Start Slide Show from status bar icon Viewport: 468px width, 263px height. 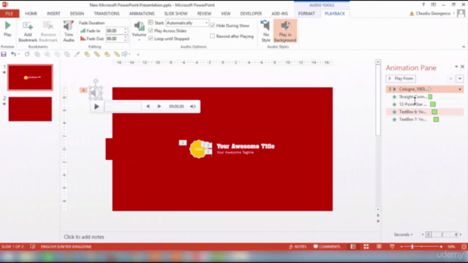pyautogui.click(x=392, y=247)
